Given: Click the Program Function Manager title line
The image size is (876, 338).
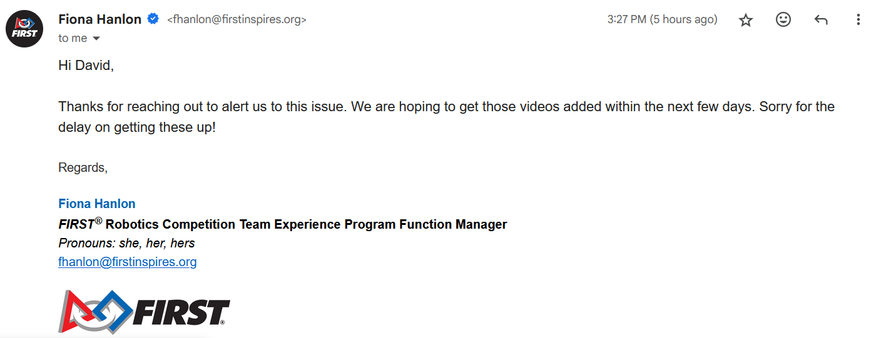Looking at the screenshot, I should (283, 224).
